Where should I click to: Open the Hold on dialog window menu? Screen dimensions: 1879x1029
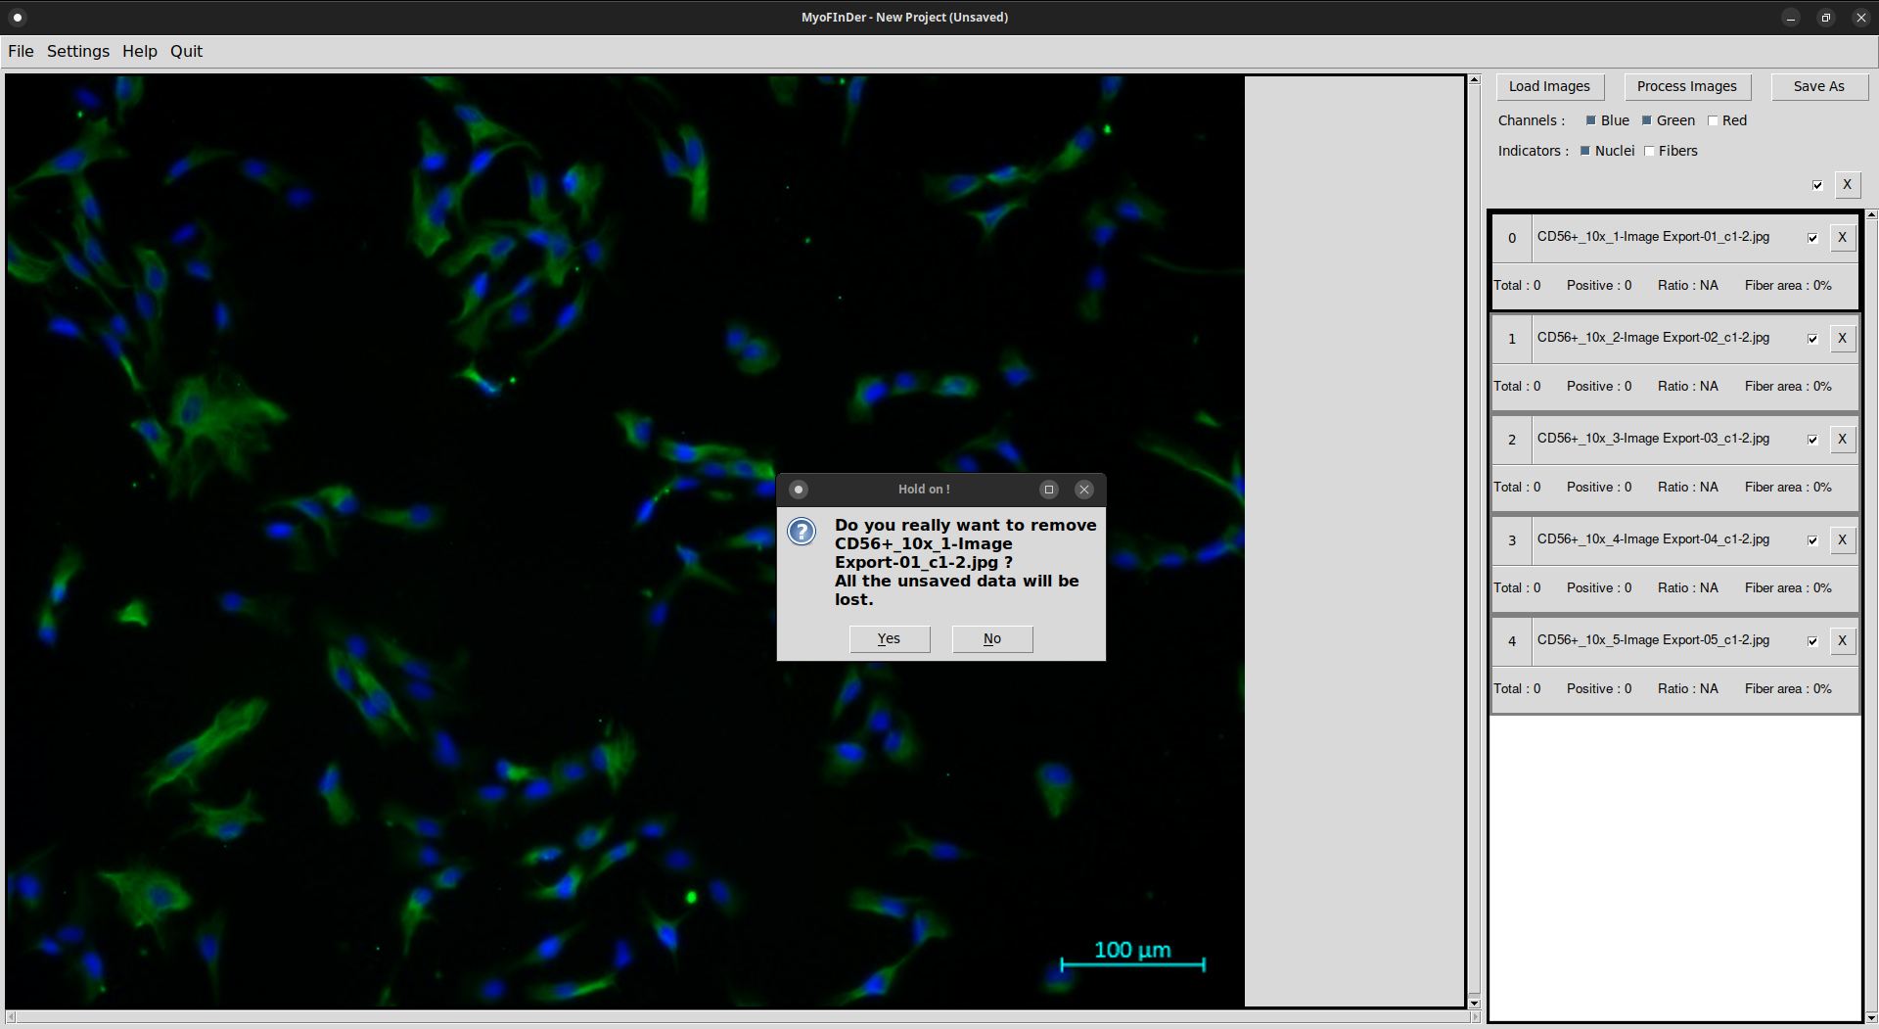click(799, 490)
